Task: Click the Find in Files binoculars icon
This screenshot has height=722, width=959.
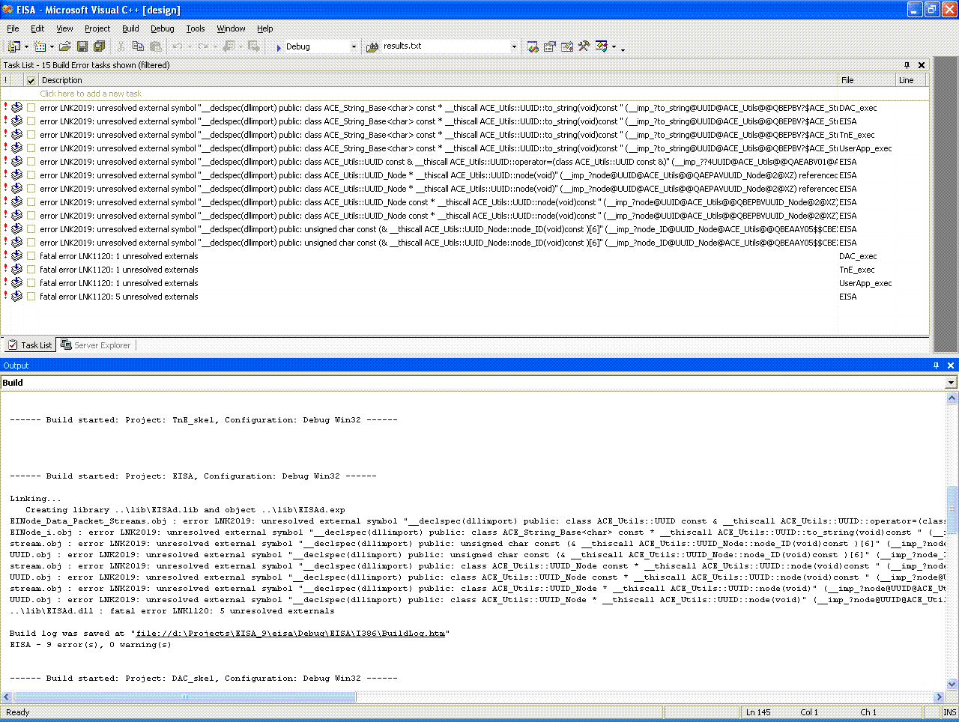Action: coord(372,46)
